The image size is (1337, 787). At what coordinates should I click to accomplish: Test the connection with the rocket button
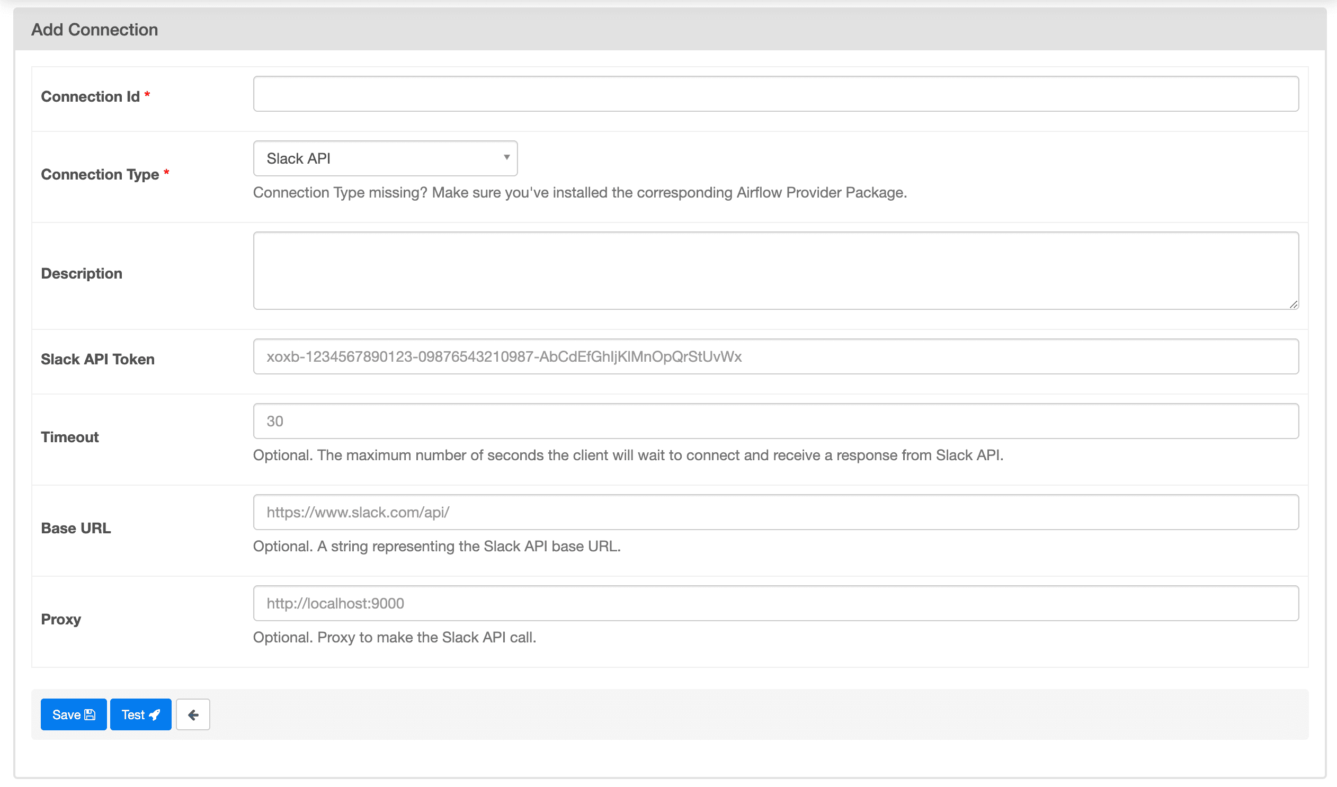coord(140,715)
